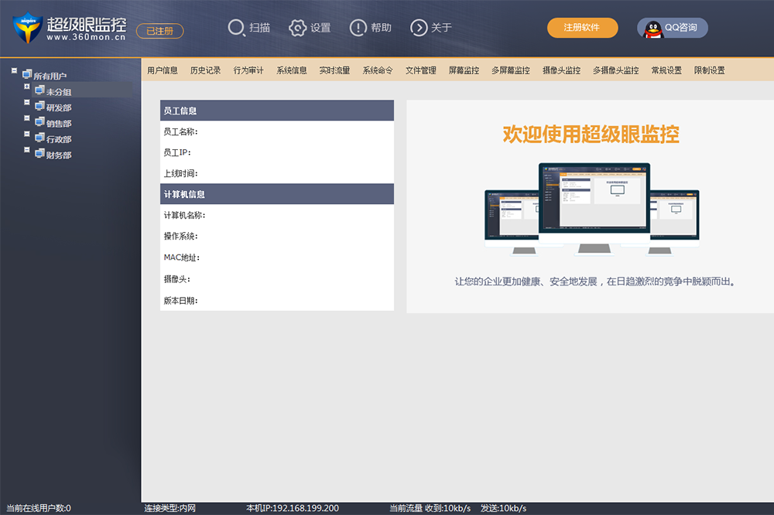The height and width of the screenshot is (515, 774).
Task: Click the 摄像头 field row
Action: pyautogui.click(x=277, y=279)
